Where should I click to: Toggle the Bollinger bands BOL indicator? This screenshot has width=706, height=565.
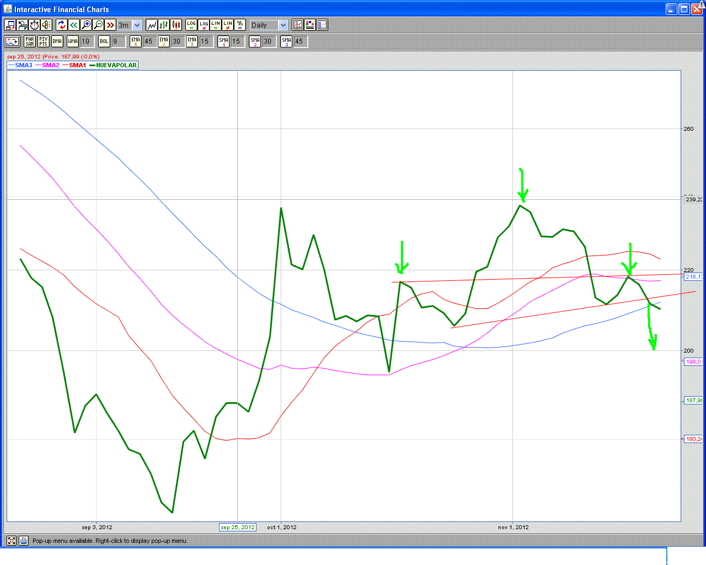click(x=104, y=41)
